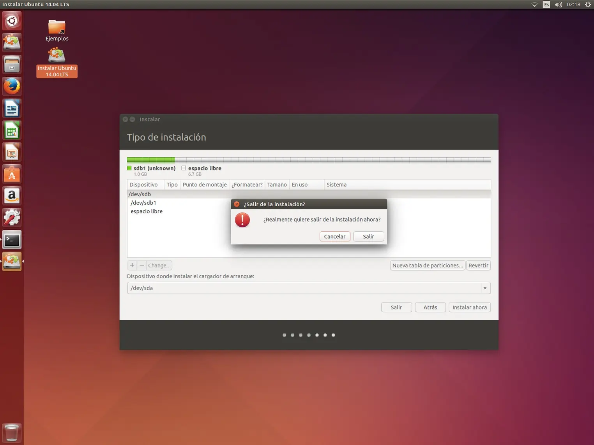This screenshot has width=594, height=445.
Task: Open System Settings from the launcher
Action: (12, 218)
